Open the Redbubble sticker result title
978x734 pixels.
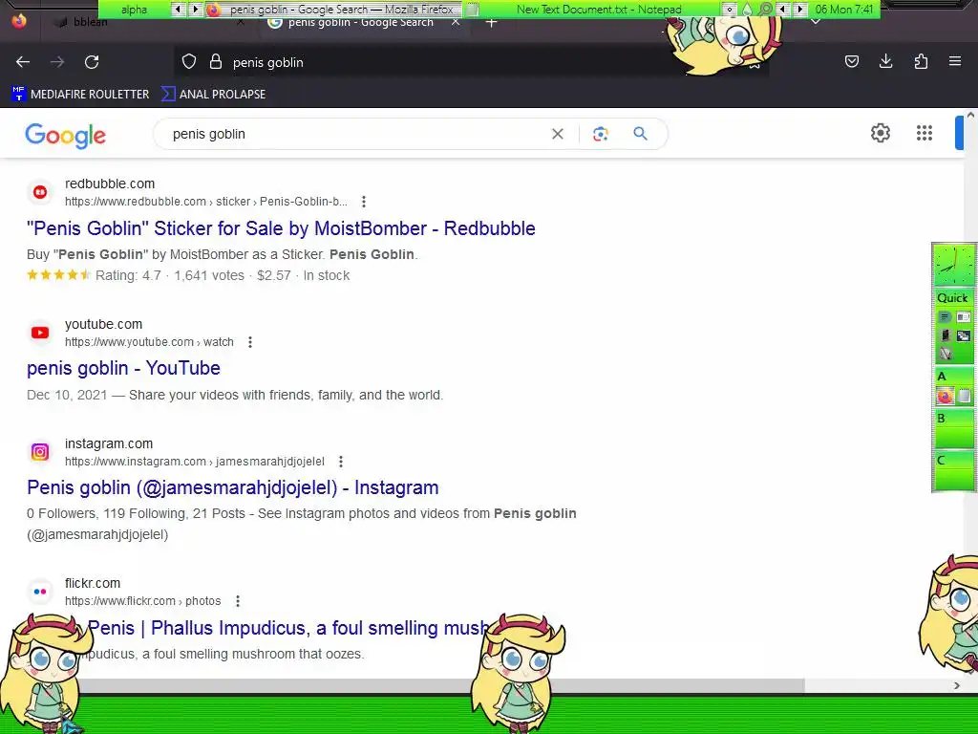281,228
